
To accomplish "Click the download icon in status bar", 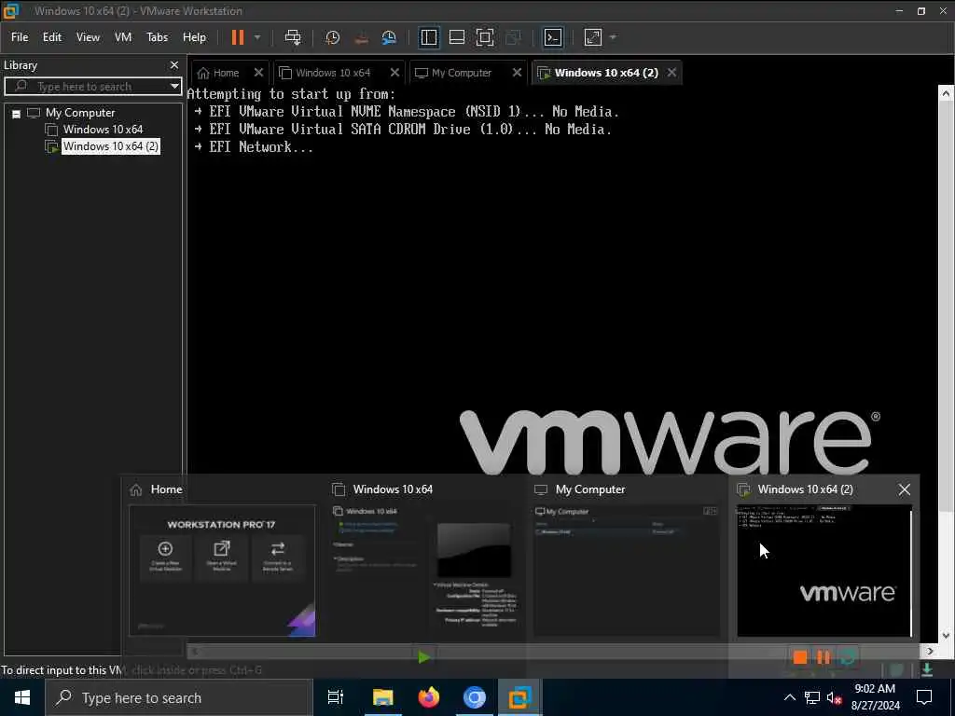I will pos(927,669).
